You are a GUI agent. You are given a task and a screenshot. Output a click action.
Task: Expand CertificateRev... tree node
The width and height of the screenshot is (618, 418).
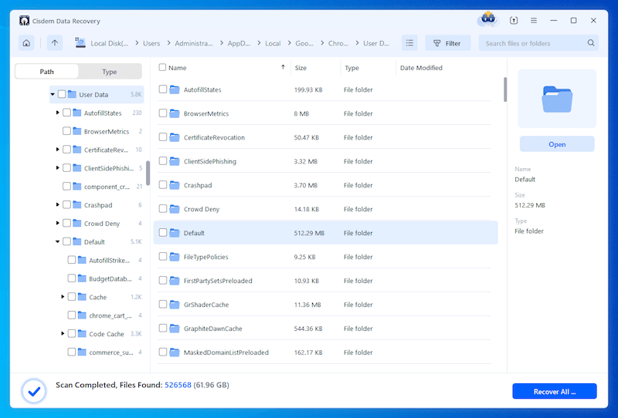pyautogui.click(x=57, y=150)
